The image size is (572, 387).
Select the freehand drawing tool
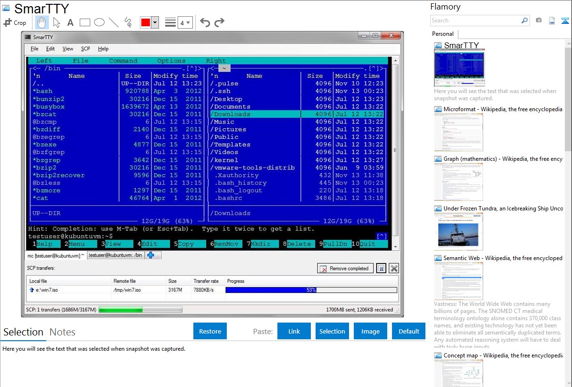[128, 22]
